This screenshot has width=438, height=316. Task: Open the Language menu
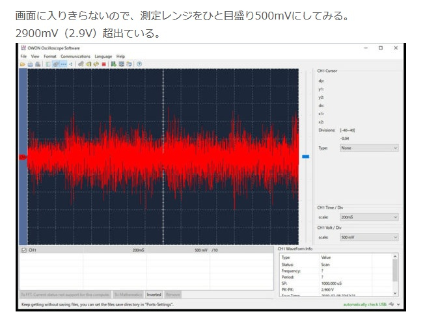tap(103, 57)
